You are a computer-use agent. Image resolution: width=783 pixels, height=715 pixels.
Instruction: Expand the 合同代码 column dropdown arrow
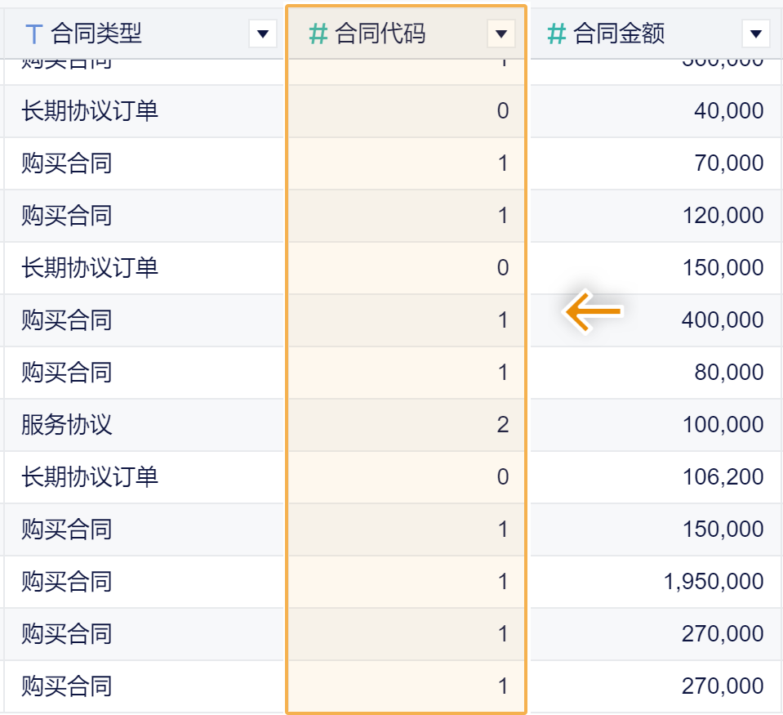point(500,34)
